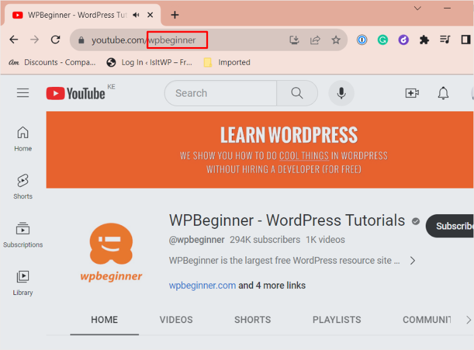Open Library in the sidebar
The width and height of the screenshot is (474, 350).
point(23,283)
